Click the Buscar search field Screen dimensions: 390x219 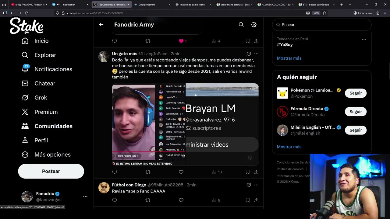coord(322,25)
